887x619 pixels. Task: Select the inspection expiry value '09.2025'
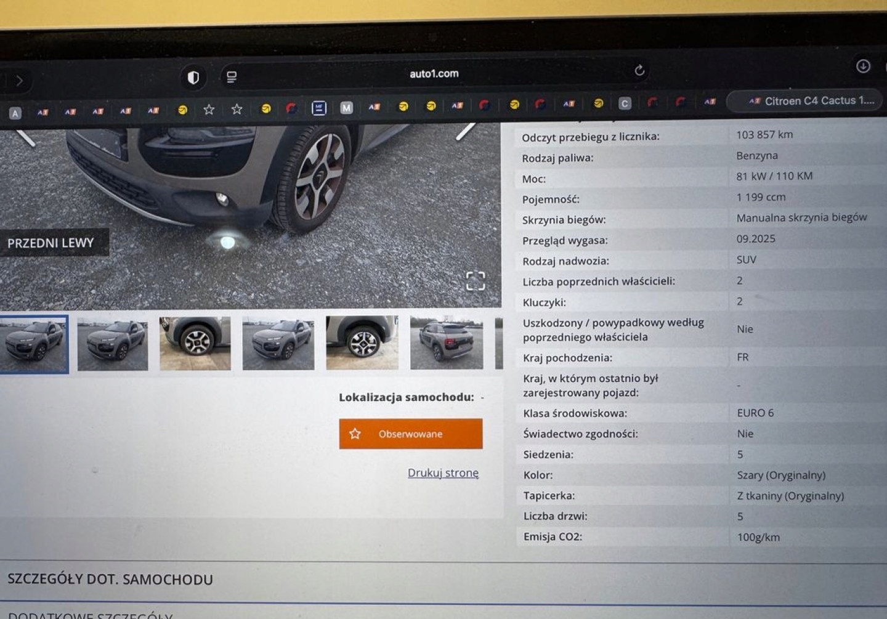(x=756, y=238)
